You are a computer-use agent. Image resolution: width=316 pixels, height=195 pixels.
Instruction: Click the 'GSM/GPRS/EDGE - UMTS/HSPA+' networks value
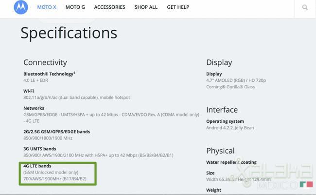[x=111, y=115]
